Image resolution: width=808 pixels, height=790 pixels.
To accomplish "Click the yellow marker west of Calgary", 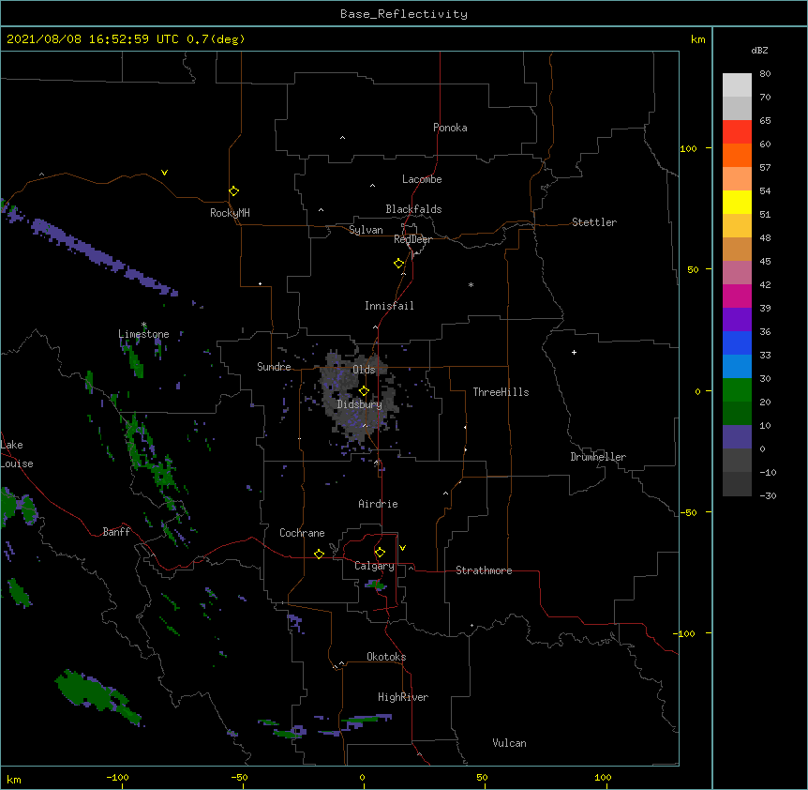I will coord(319,554).
